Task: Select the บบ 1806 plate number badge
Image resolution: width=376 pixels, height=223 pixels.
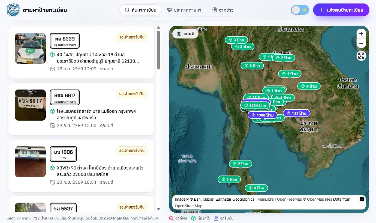Action: tap(63, 154)
